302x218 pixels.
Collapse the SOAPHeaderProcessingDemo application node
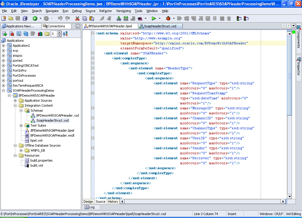(4, 90)
